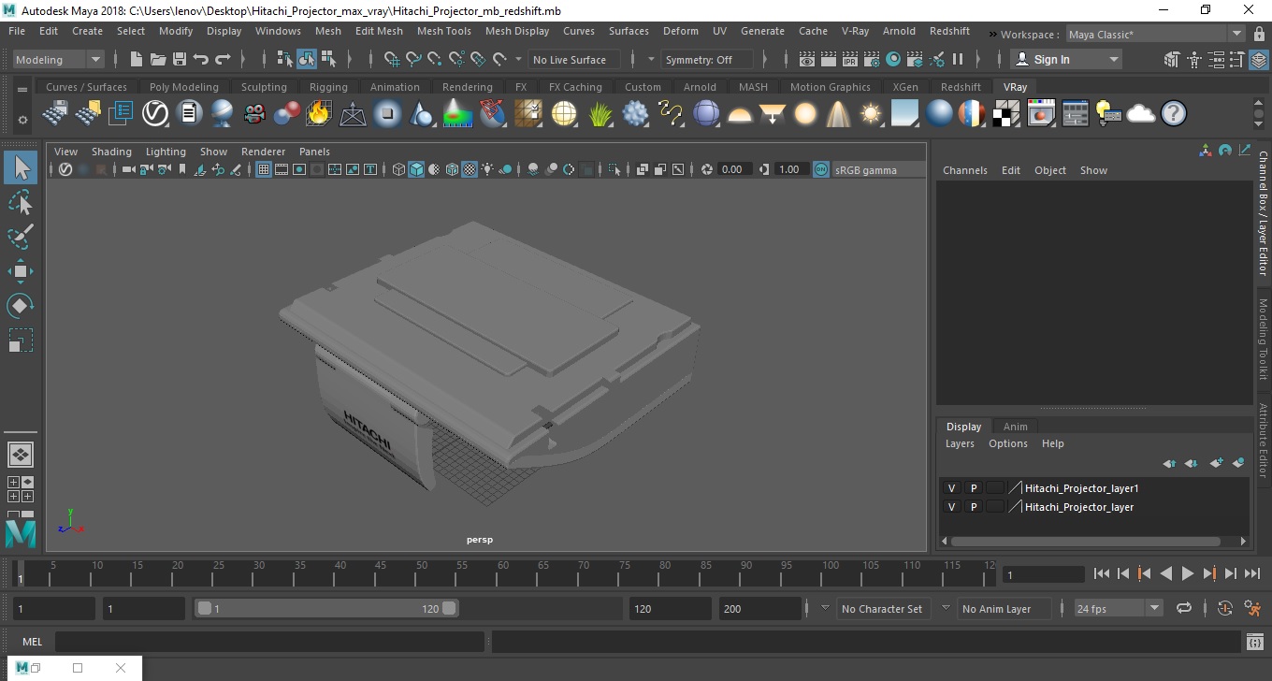The width and height of the screenshot is (1272, 681).
Task: Open the Modeling Toolkit side tab
Action: 1263,339
